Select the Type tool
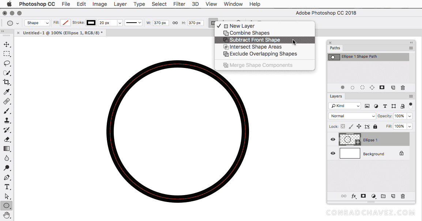Screen dimensions: 422x221 [x=7, y=187]
